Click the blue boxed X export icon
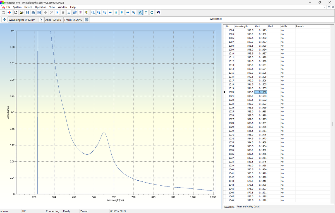Viewport: 335px width, 213px height. (39, 13)
